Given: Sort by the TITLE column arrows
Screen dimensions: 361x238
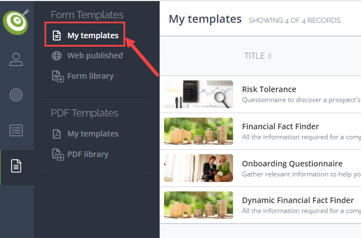Looking at the screenshot, I should (269, 56).
